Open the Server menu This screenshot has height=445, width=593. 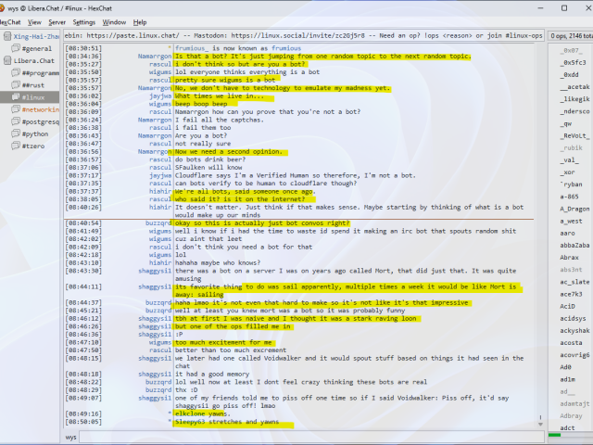point(57,21)
